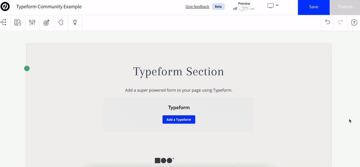
Task: Click the Publish button
Action: click(x=345, y=7)
